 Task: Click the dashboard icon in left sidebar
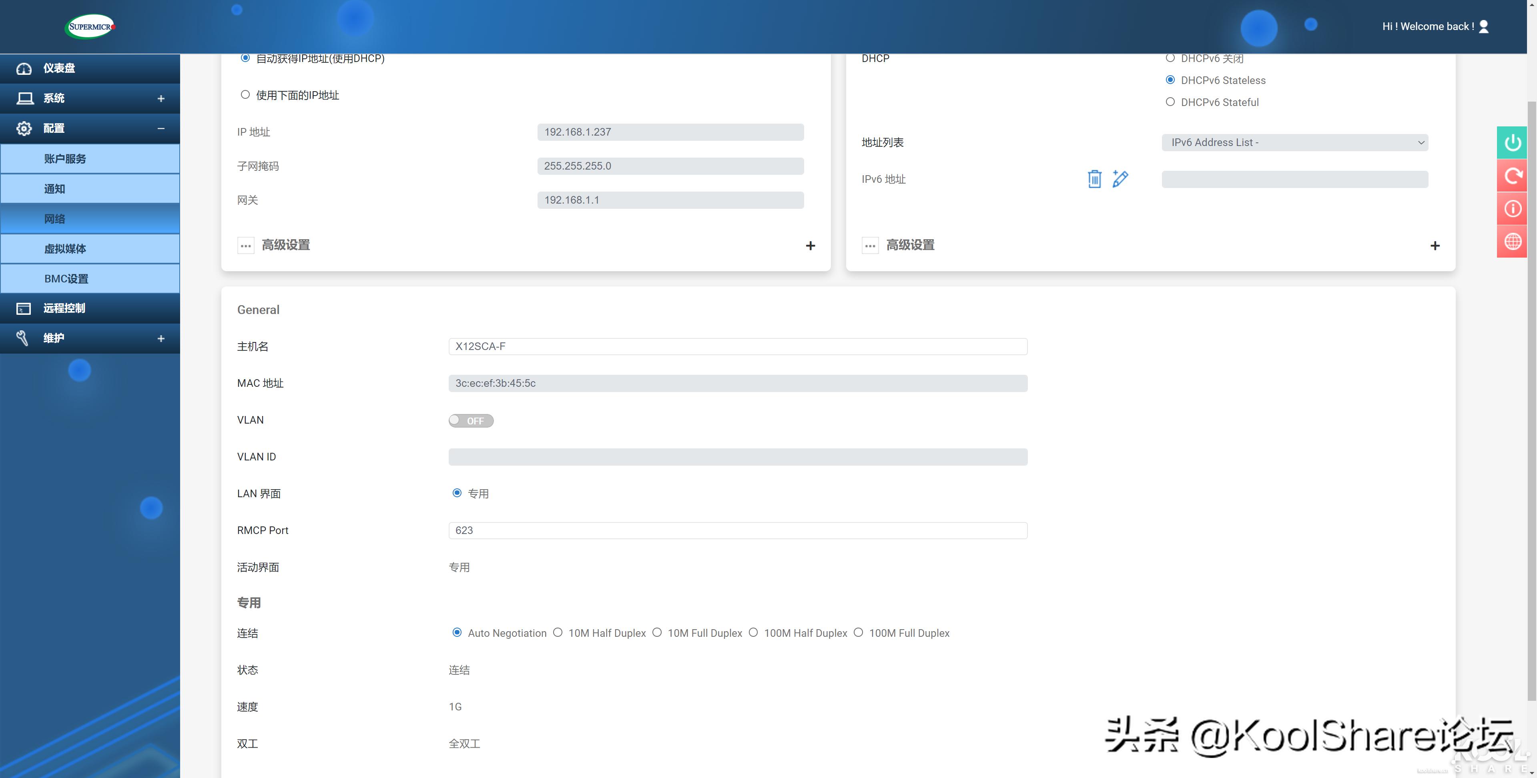pos(24,68)
